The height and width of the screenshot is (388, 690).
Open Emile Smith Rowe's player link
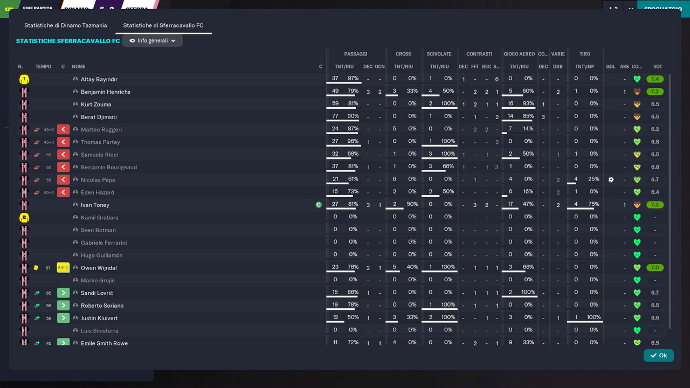click(104, 343)
